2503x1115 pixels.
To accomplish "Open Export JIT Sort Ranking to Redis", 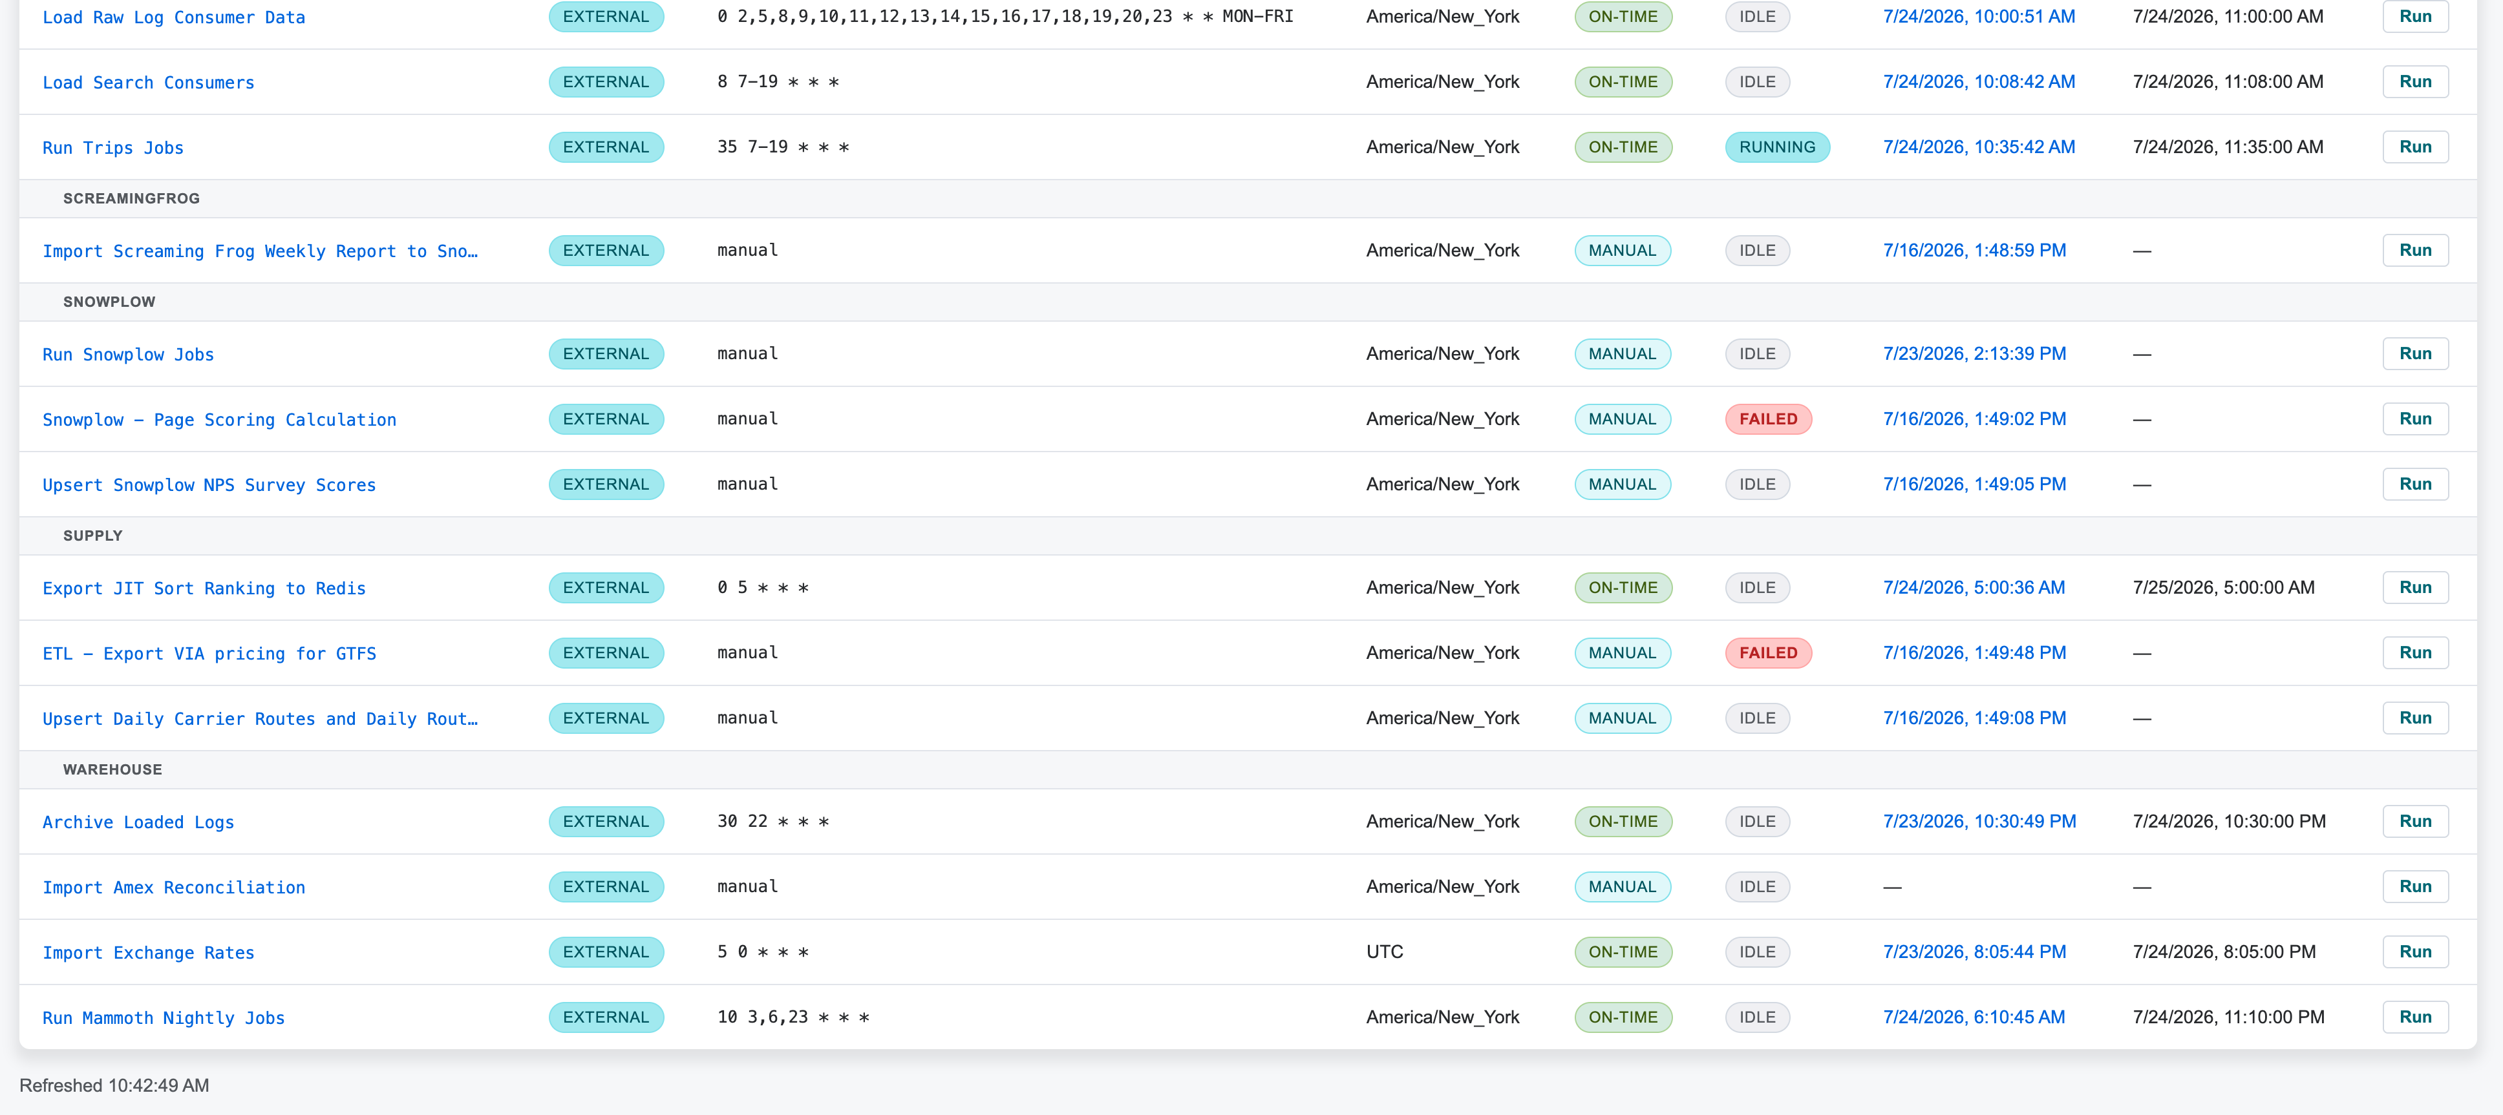I will (x=204, y=589).
